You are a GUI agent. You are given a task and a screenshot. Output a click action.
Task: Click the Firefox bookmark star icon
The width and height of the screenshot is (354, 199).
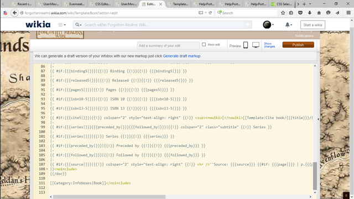point(283,13)
